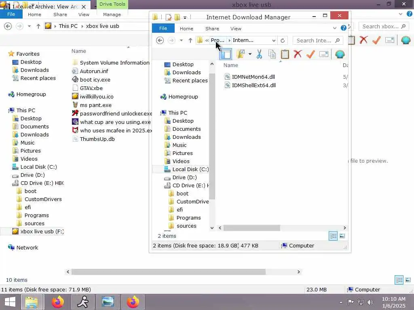Open address bar history dropdown in IDM window

click(x=274, y=41)
